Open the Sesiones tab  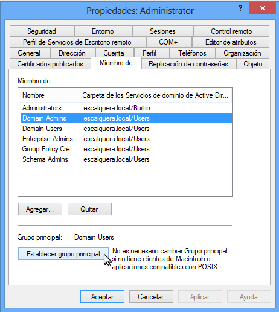[162, 31]
